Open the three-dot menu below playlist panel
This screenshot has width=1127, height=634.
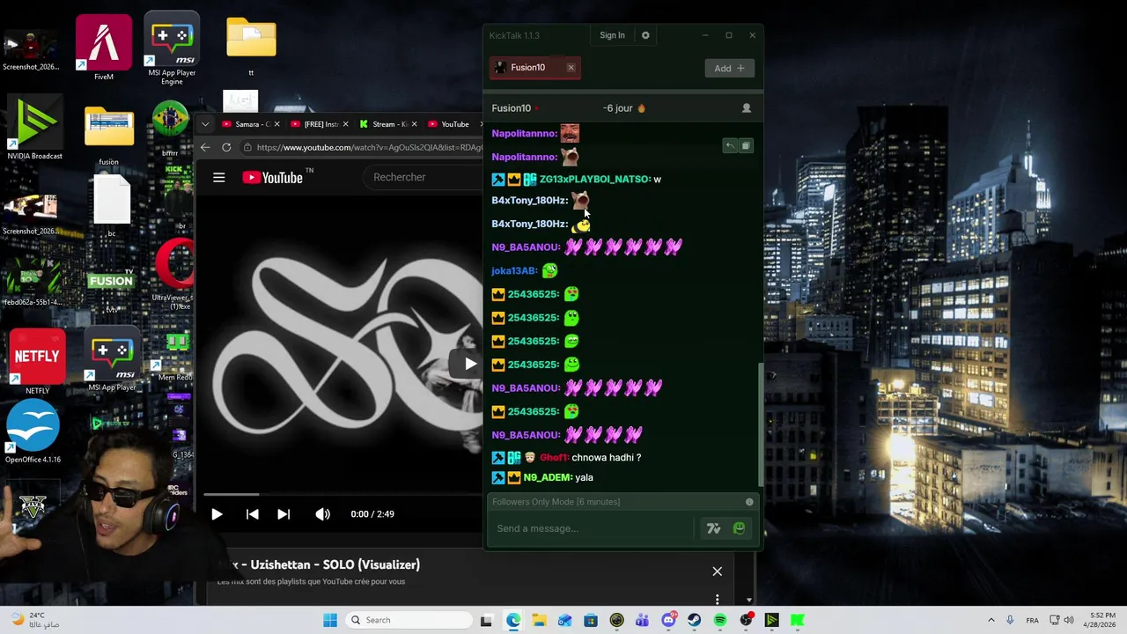(x=718, y=600)
